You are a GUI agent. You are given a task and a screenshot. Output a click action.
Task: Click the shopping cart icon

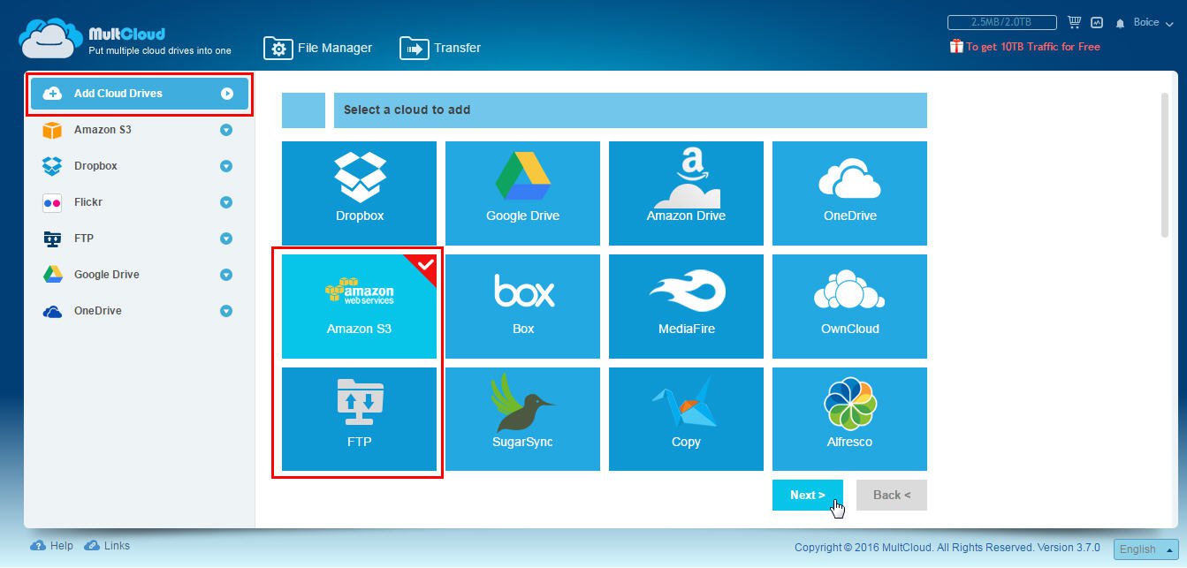pos(1075,22)
